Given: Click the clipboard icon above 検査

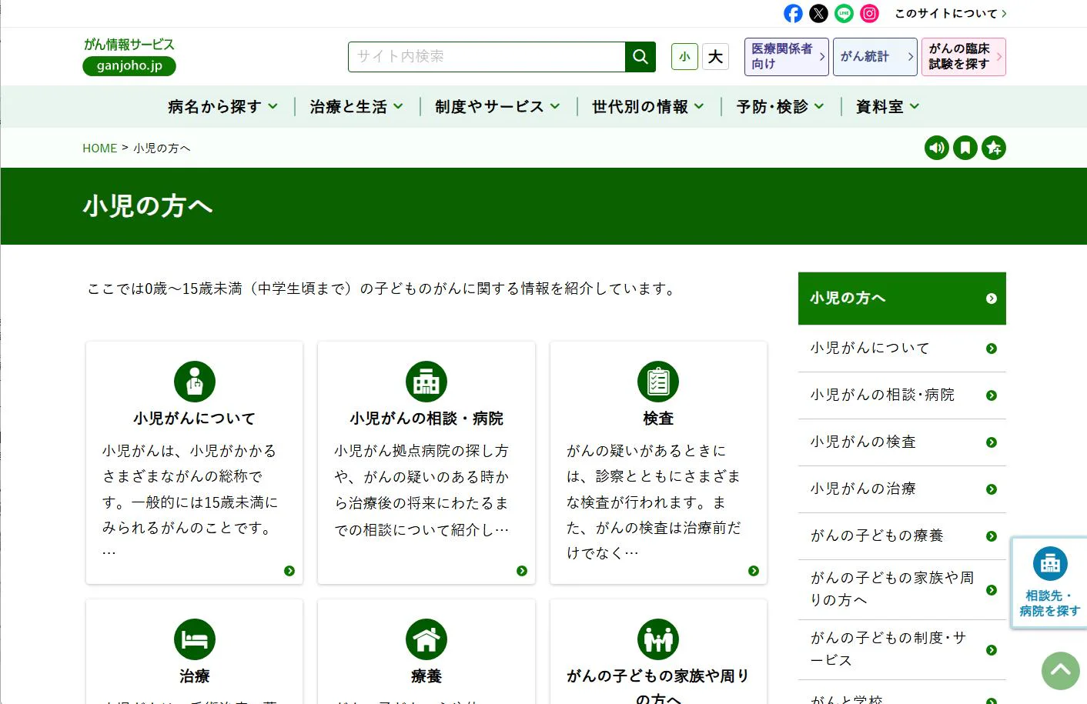Looking at the screenshot, I should point(658,382).
